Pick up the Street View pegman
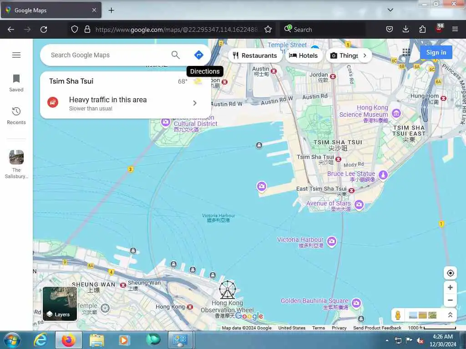The image size is (466, 349). click(x=398, y=315)
